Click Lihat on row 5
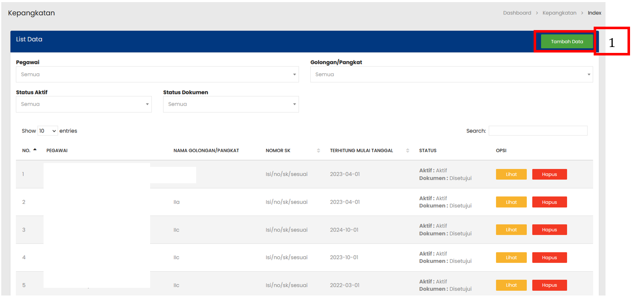 tap(511, 285)
